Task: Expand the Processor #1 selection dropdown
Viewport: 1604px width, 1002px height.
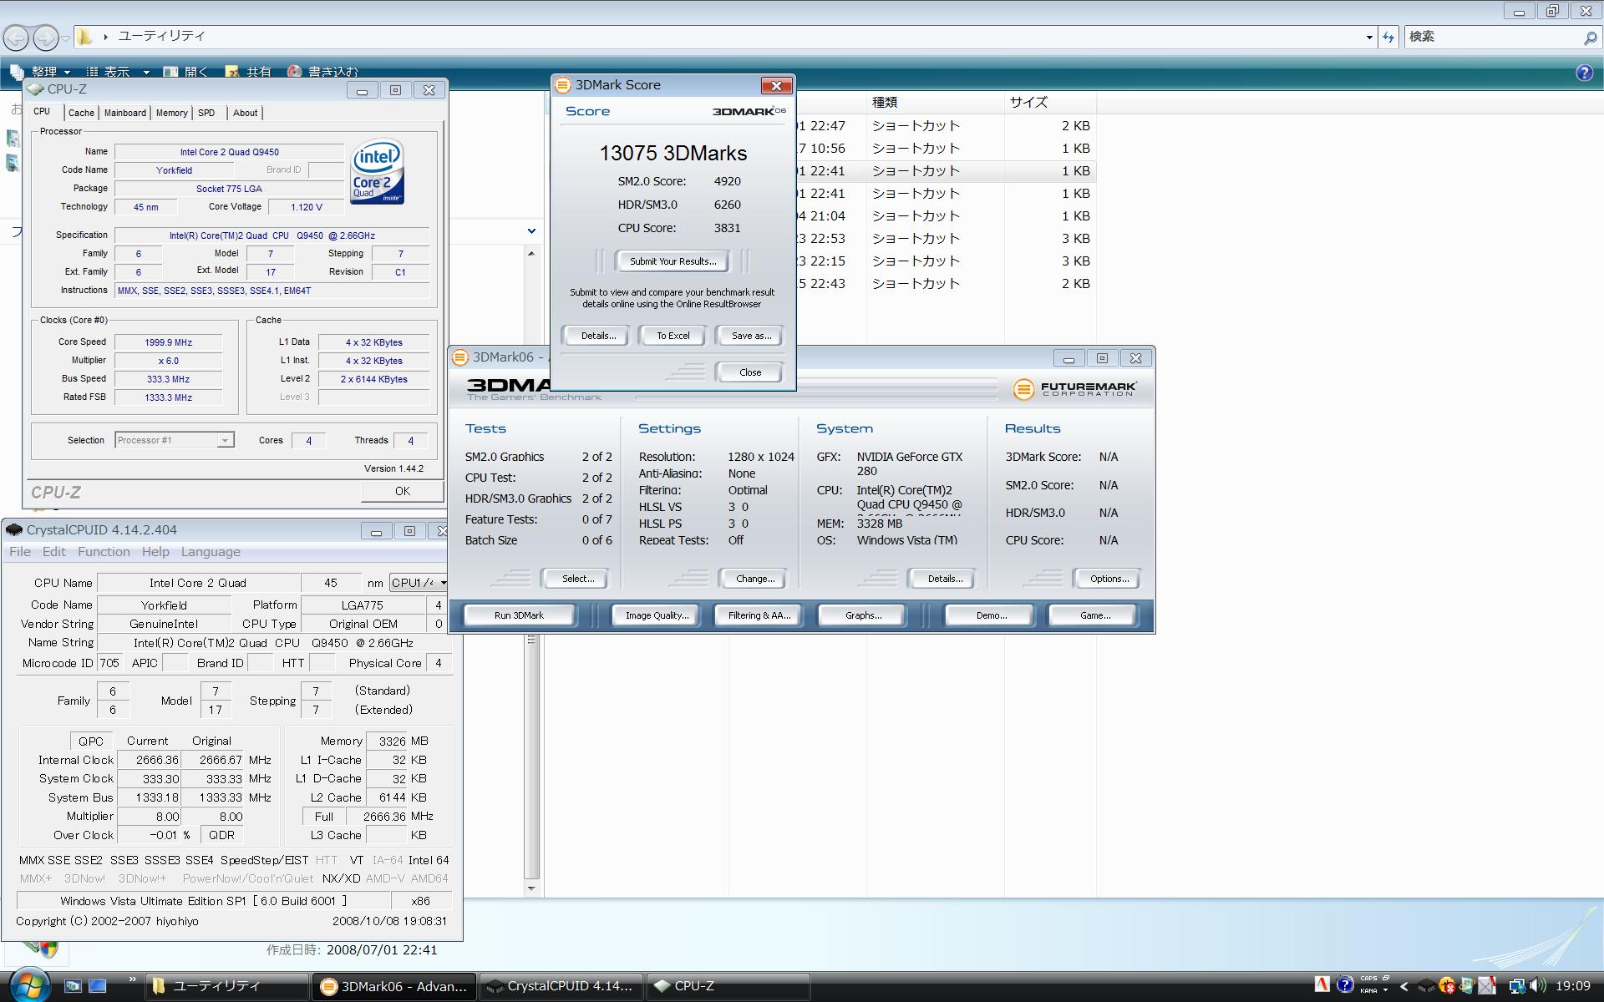Action: click(x=225, y=440)
